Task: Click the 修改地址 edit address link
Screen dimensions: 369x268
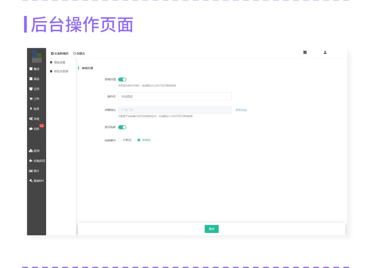Action: coord(241,110)
